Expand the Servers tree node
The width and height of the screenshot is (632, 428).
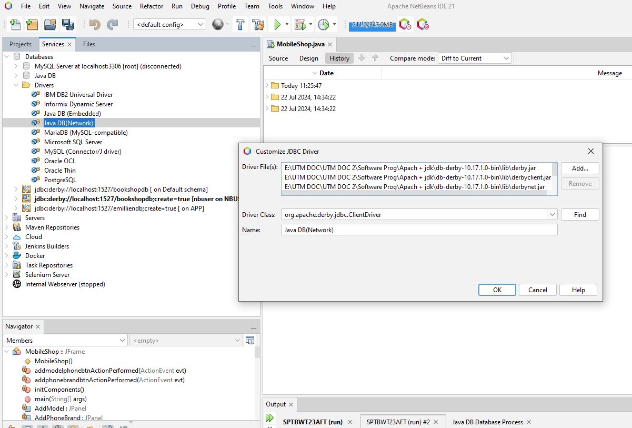pyautogui.click(x=7, y=218)
